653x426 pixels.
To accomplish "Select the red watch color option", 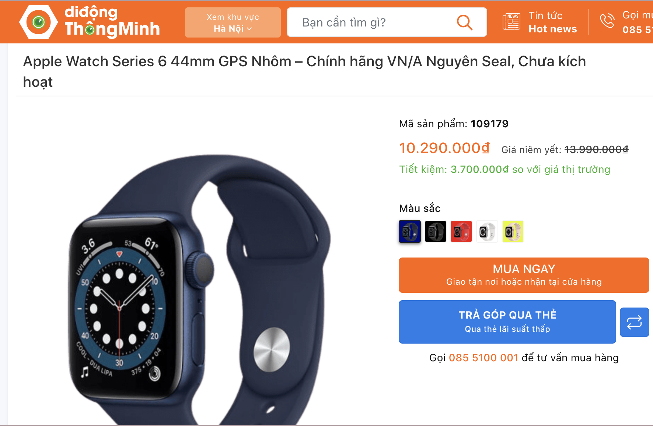I will point(461,231).
